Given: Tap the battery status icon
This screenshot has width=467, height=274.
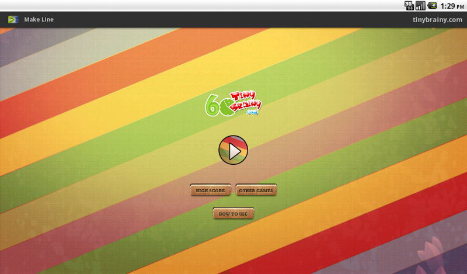Looking at the screenshot, I should click(x=432, y=6).
